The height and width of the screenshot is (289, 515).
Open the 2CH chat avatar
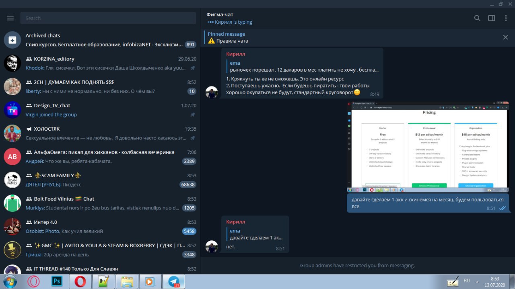(12, 86)
